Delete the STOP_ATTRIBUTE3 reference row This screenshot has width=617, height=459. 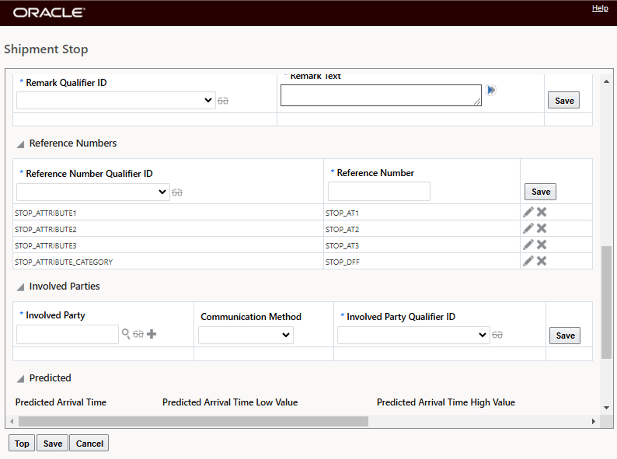click(542, 245)
